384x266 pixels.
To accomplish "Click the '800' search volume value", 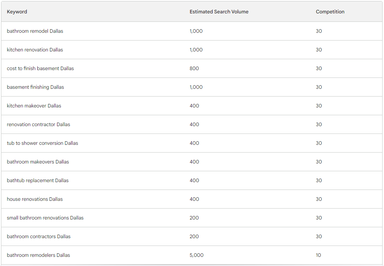I will click(194, 68).
